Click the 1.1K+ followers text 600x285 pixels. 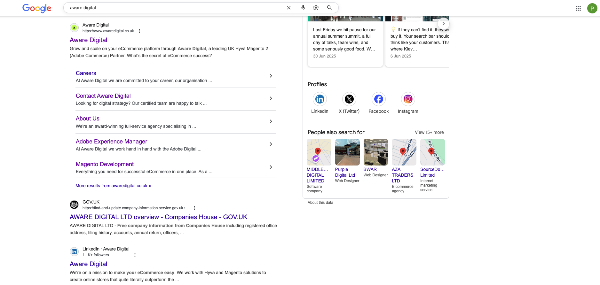(96, 255)
